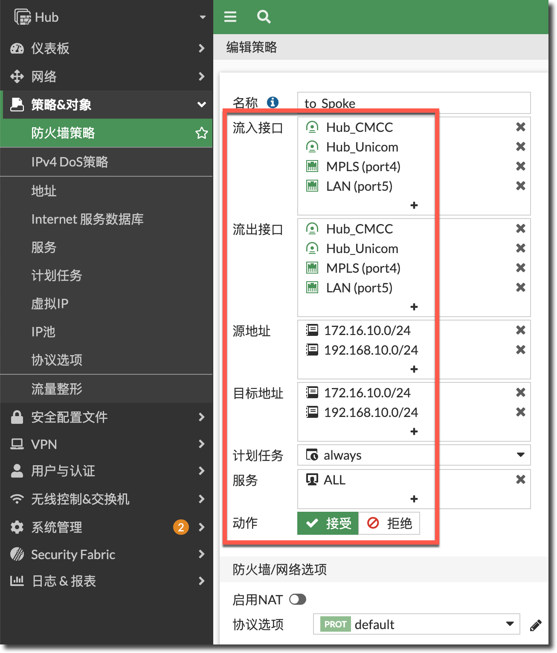This screenshot has width=557, height=653.
Task: Enable the 启用NAT toggle switch
Action: [298, 600]
